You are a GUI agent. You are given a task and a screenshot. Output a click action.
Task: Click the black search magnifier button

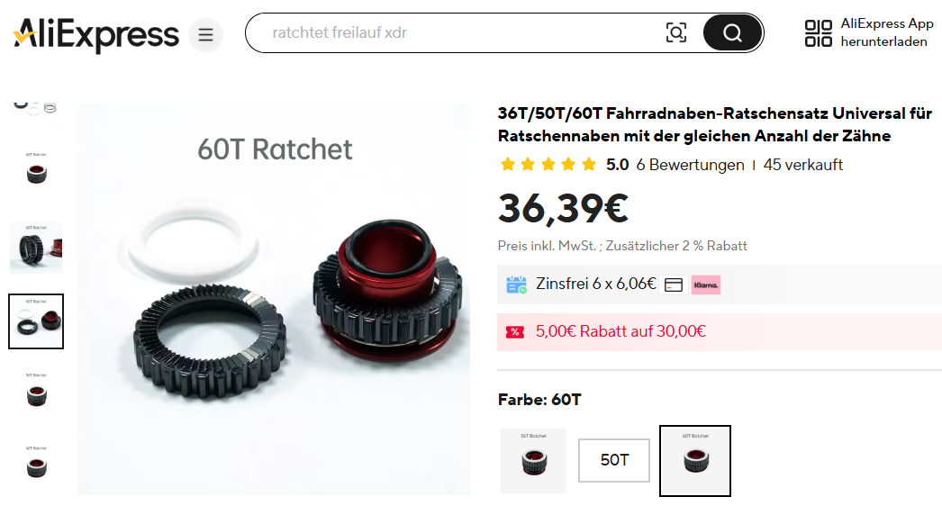[x=732, y=32]
